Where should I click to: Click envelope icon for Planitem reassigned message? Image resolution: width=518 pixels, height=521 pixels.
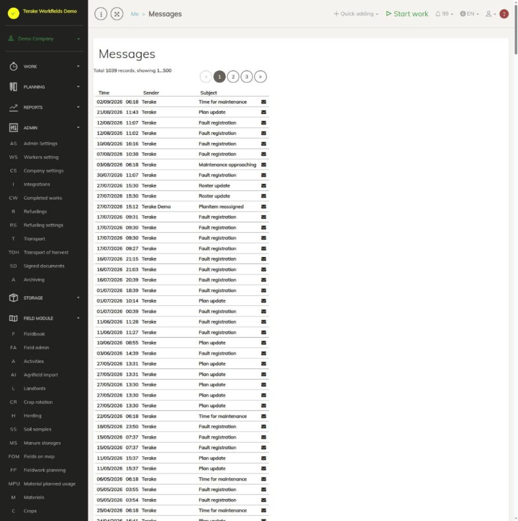(264, 207)
